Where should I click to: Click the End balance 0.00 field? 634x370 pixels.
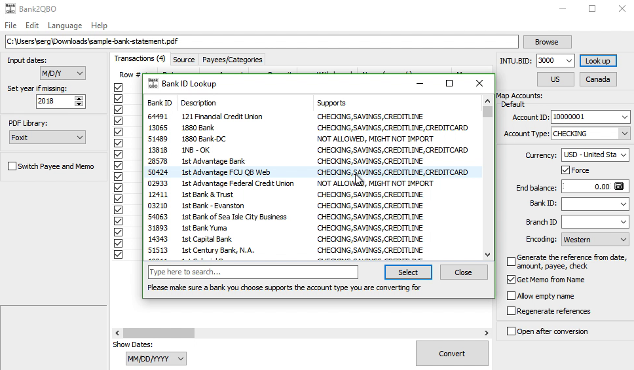click(x=587, y=187)
